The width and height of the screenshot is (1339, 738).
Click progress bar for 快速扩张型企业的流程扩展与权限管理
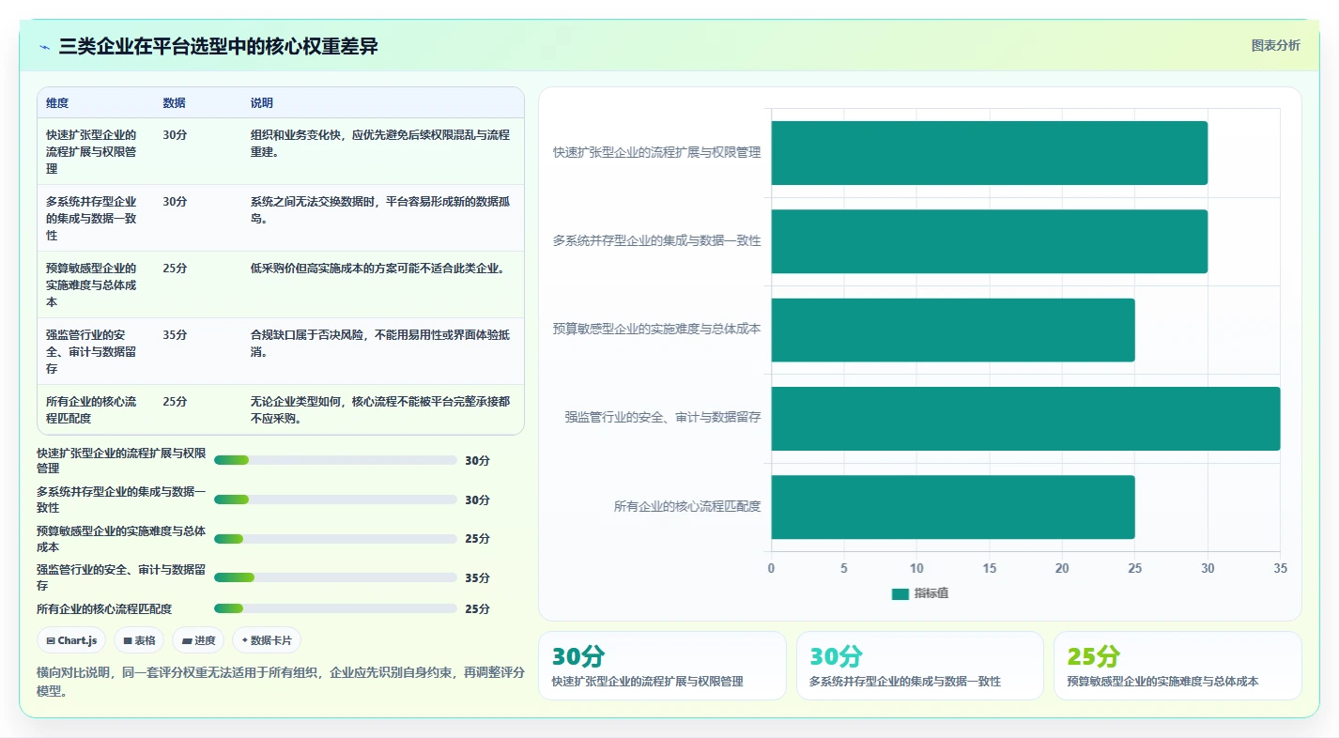(335, 460)
